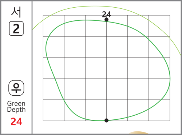Click the boxed number 2 badge
The height and width of the screenshot is (135, 182).
[x=16, y=28]
